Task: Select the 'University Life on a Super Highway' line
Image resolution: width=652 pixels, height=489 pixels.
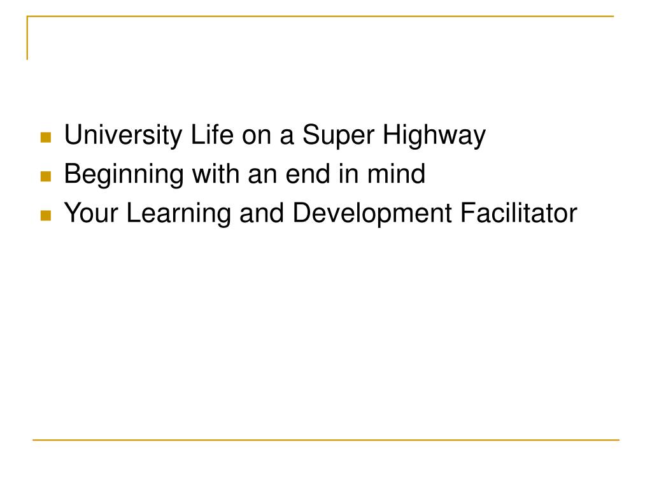Action: [x=275, y=135]
